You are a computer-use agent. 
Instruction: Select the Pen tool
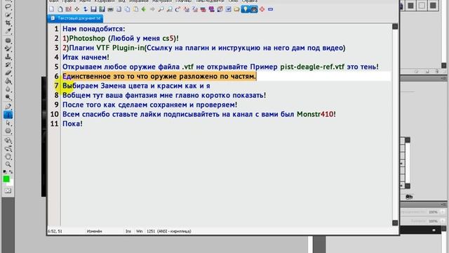8,107
